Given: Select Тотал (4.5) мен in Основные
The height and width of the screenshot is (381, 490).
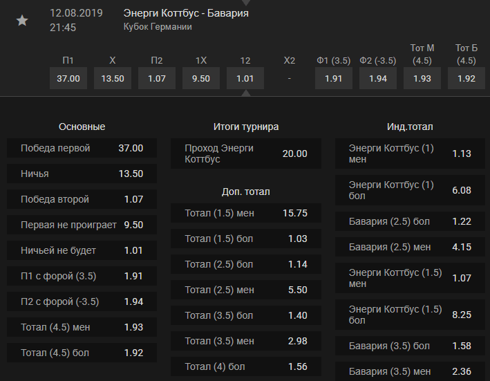Looking at the screenshot, I should pos(82,328).
